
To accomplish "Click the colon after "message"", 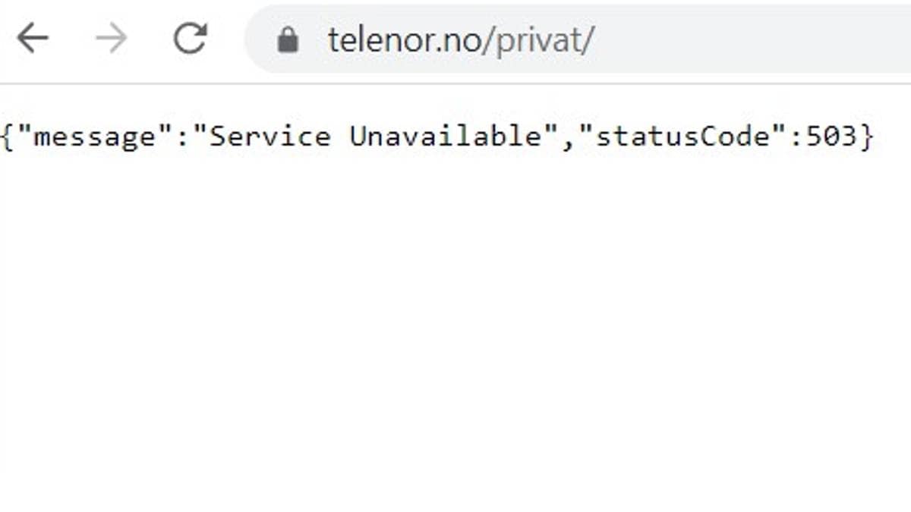I will click(182, 138).
